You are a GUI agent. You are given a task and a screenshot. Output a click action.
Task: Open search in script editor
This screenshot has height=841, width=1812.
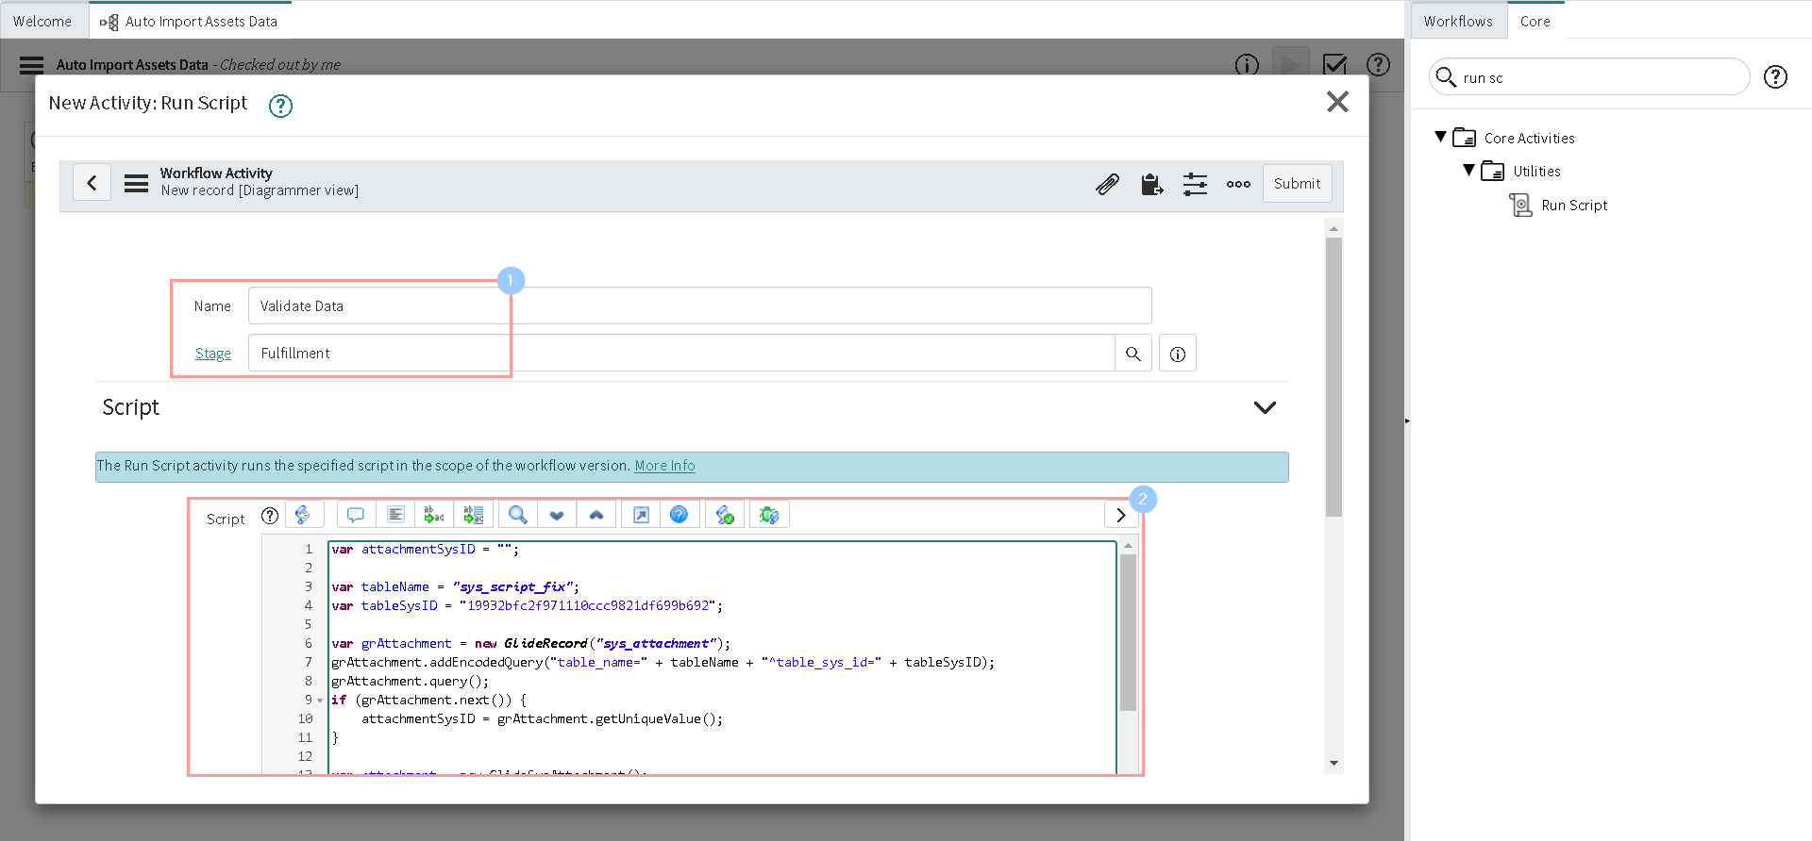[x=518, y=515]
